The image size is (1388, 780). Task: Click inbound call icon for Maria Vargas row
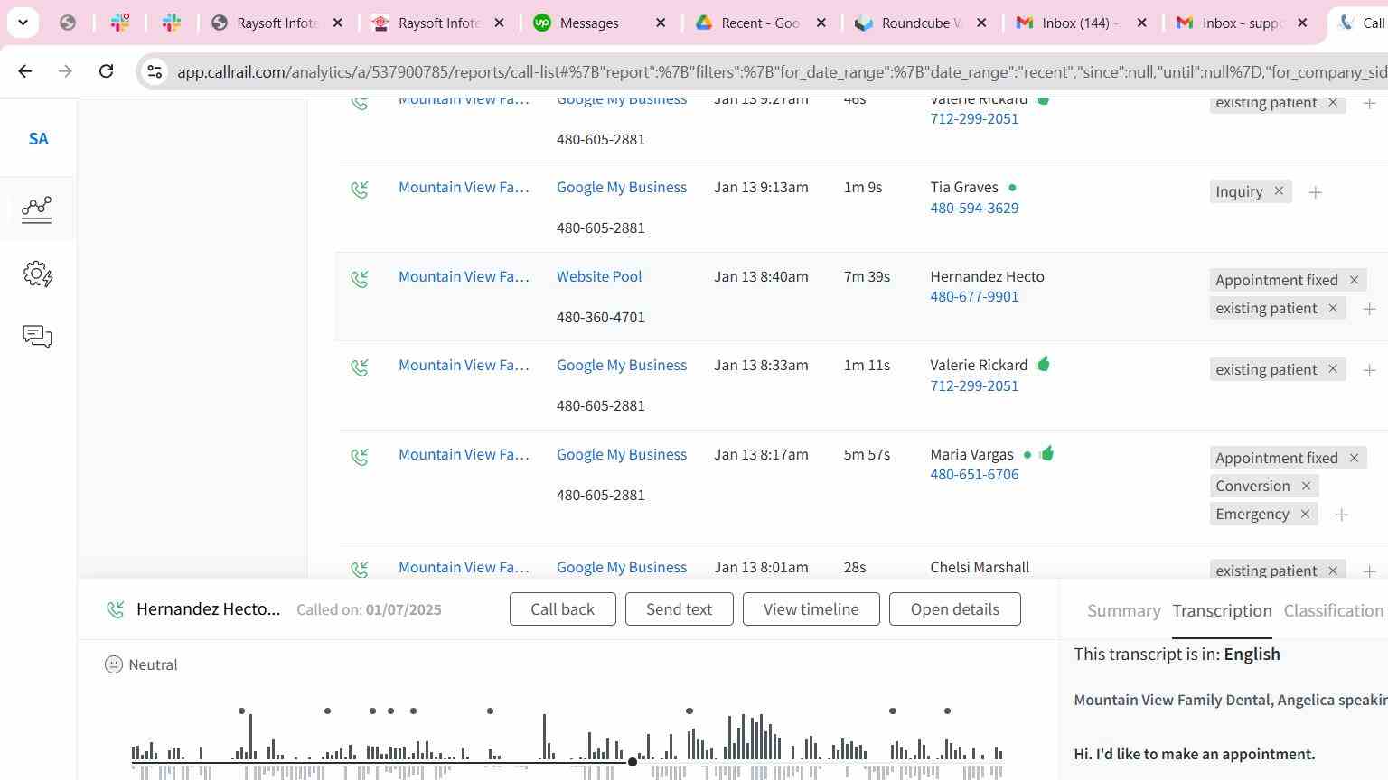point(360,457)
